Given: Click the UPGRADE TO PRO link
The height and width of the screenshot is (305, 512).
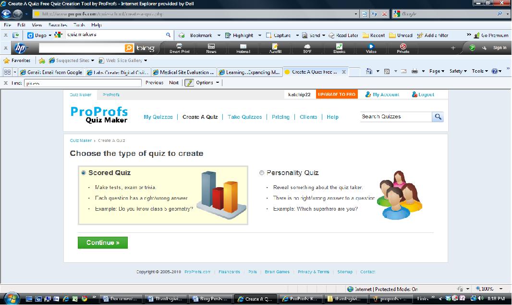Looking at the screenshot, I should [x=338, y=94].
